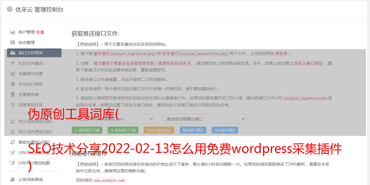Click the edit icon for 深度原创任务
The height and width of the screenshot is (185, 370).
click(x=13, y=105)
